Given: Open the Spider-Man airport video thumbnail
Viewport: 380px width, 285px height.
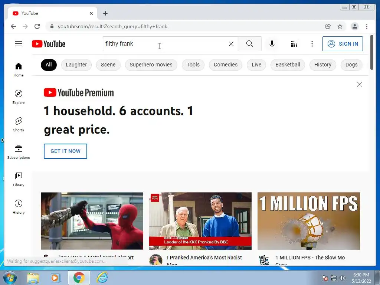Looking at the screenshot, I should point(92,221).
